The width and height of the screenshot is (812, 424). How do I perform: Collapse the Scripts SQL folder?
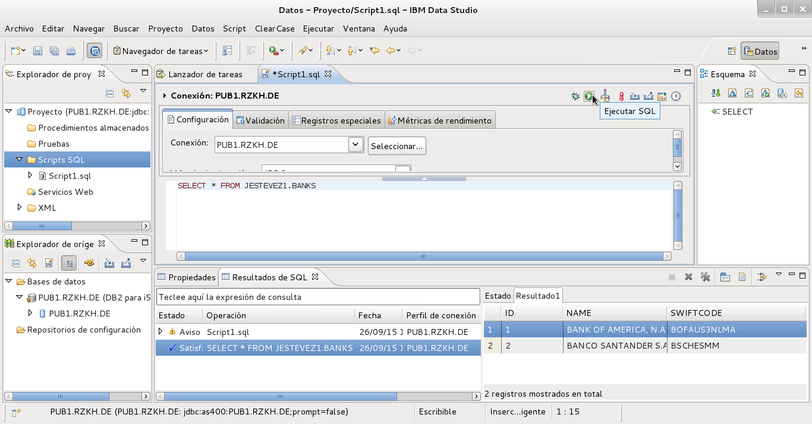pyautogui.click(x=20, y=160)
